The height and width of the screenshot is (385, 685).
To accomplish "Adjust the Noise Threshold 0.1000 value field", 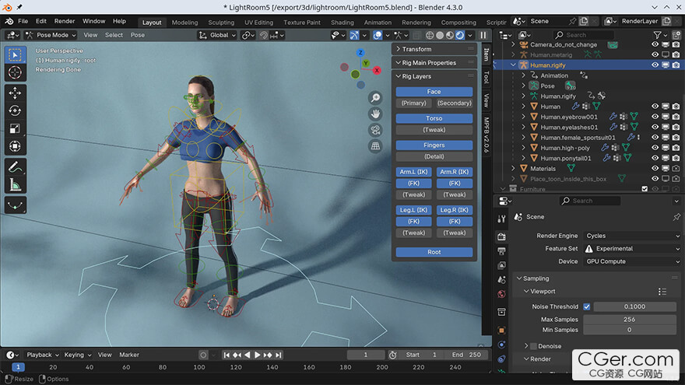I will (634, 307).
